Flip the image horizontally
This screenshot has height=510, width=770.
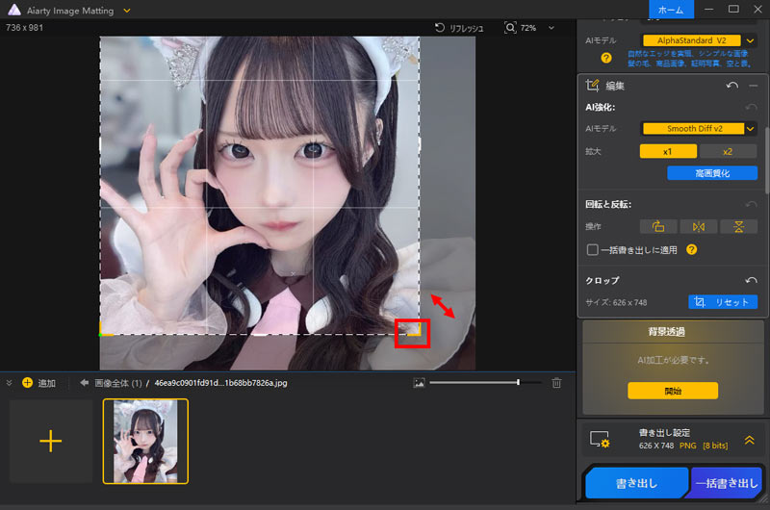click(699, 226)
